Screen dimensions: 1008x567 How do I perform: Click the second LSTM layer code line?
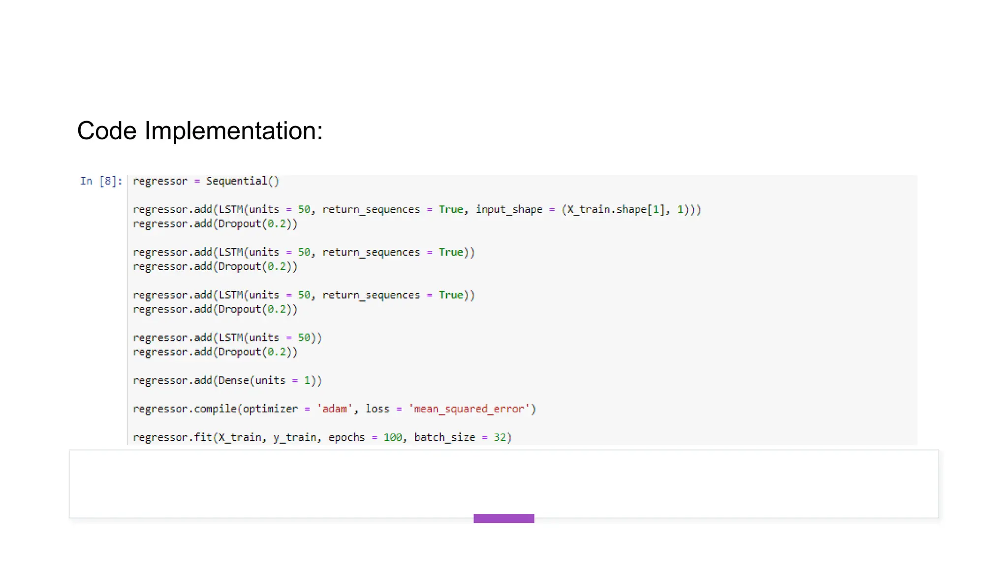pos(304,252)
